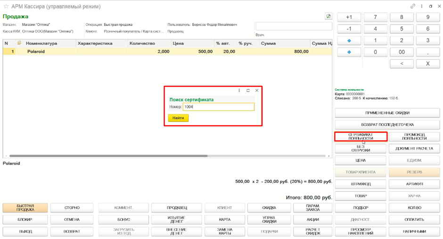
Task: Click the Найти button
Action: [178, 118]
